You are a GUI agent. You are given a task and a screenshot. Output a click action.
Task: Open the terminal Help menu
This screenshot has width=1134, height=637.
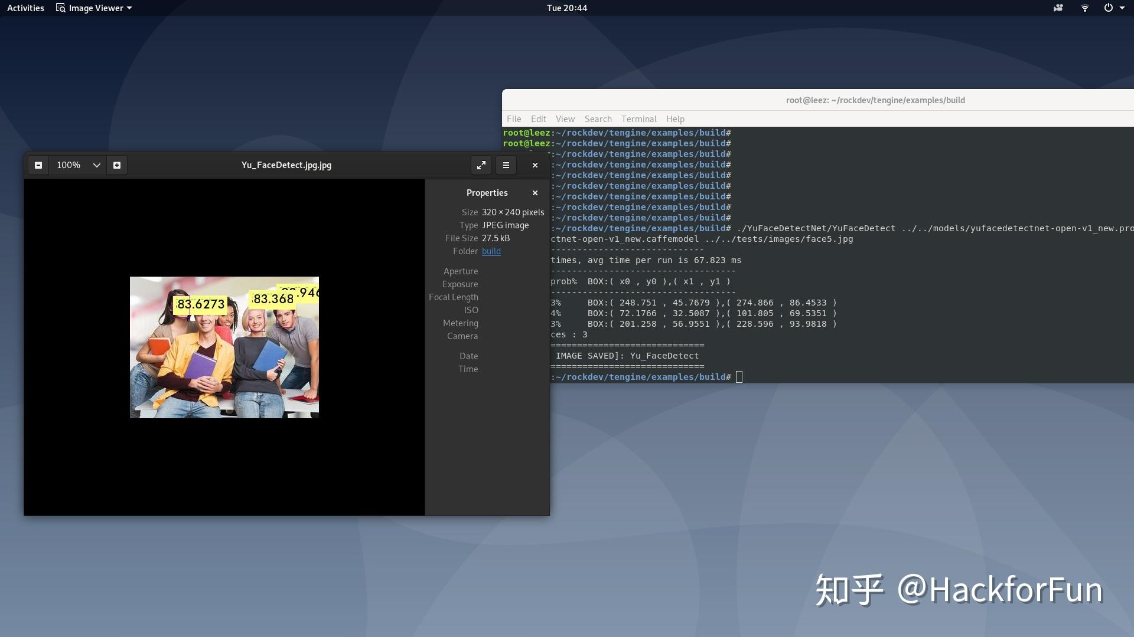tap(675, 119)
